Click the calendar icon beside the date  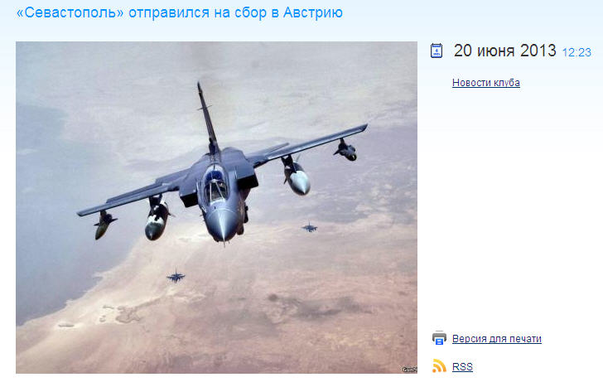coord(436,51)
